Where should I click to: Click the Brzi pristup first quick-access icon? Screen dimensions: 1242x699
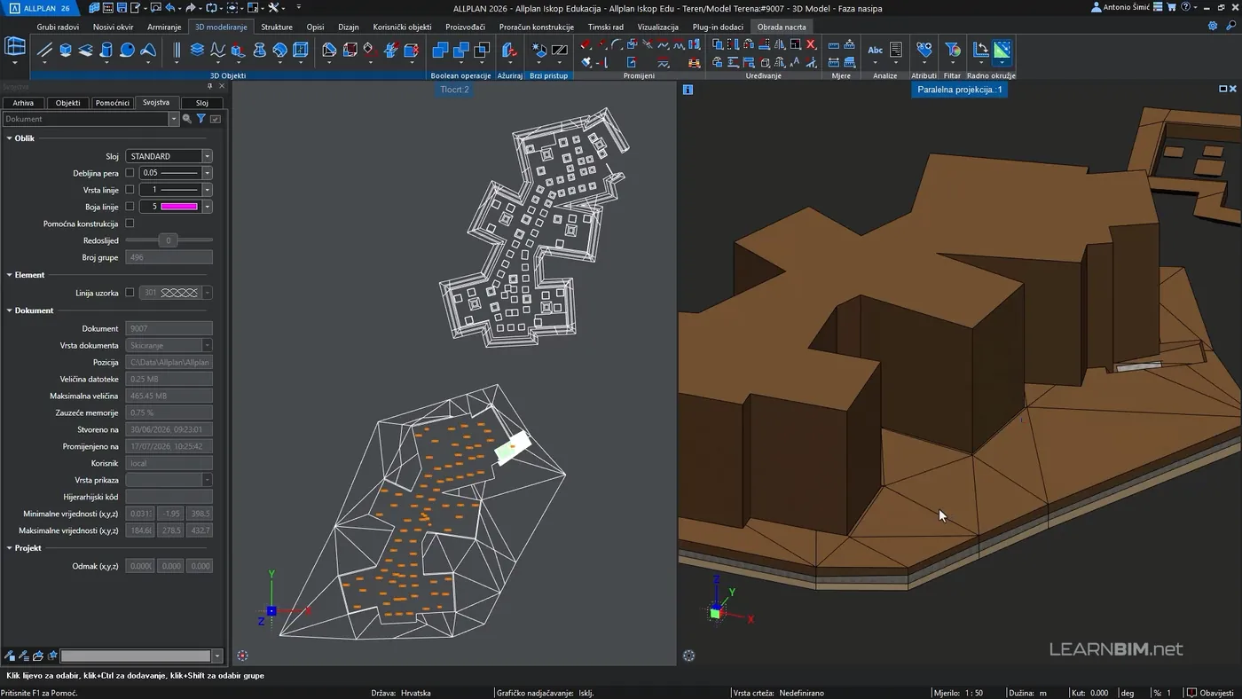539,51
